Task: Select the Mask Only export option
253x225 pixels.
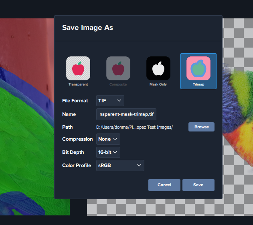Action: [158, 71]
